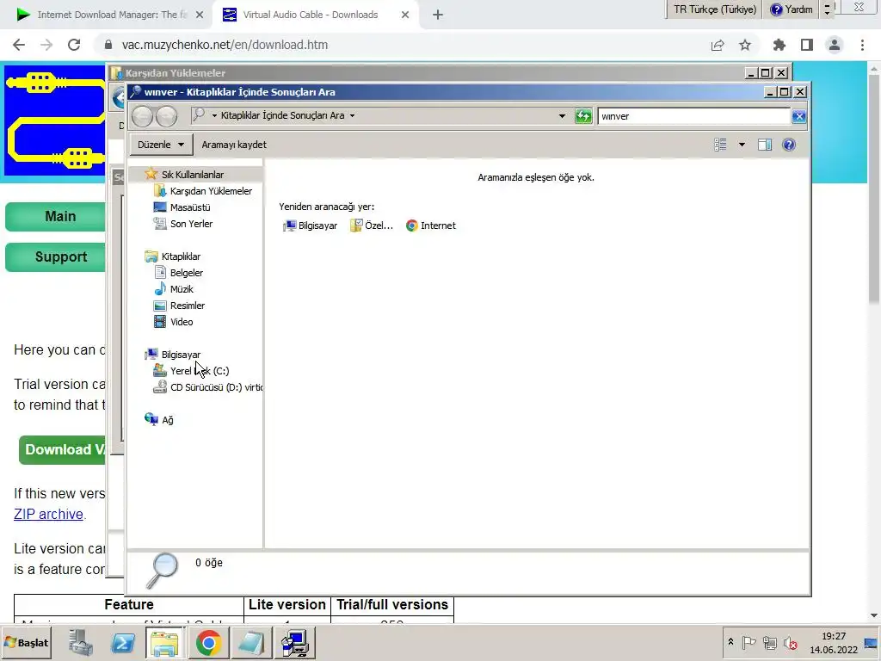Click the Main button on webpage
The width and height of the screenshot is (881, 661).
(56, 216)
